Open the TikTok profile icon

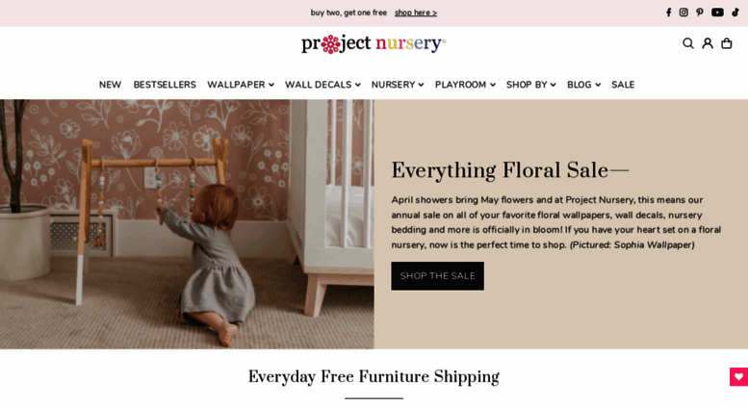point(735,13)
